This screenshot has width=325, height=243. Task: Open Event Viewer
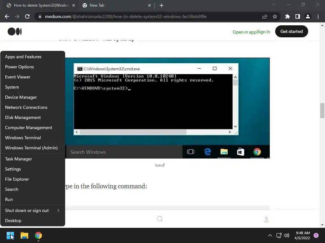pos(33,77)
